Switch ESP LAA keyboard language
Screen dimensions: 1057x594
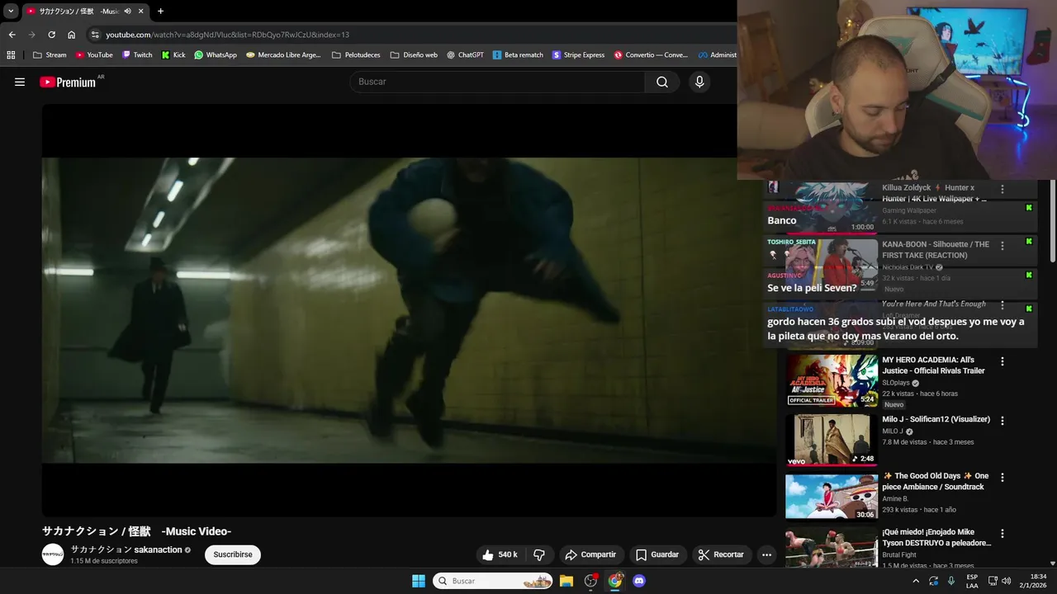[972, 581]
